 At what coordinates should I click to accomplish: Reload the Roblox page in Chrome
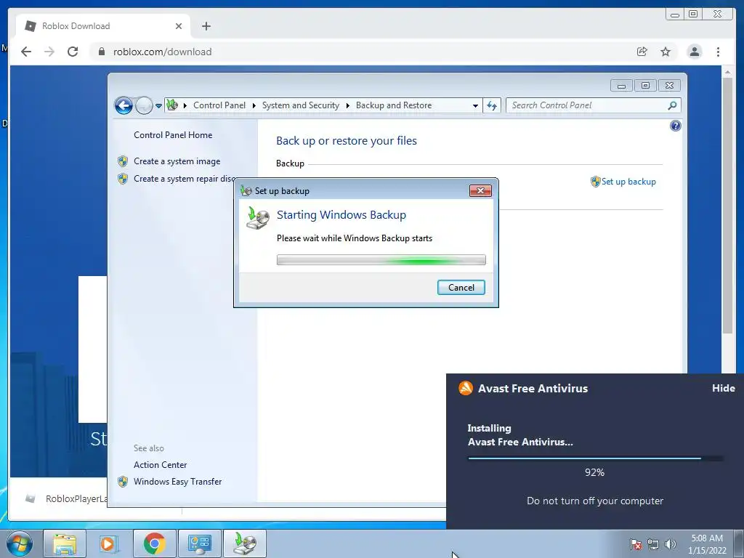pyautogui.click(x=73, y=52)
